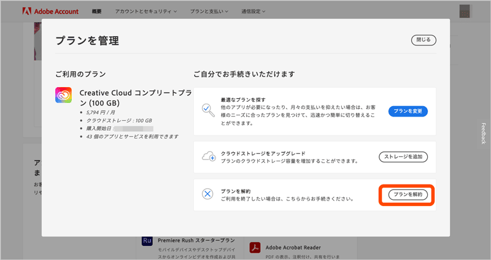Expand the アカウントとセキュリティ dropdown menu
The height and width of the screenshot is (260, 491).
(x=145, y=11)
